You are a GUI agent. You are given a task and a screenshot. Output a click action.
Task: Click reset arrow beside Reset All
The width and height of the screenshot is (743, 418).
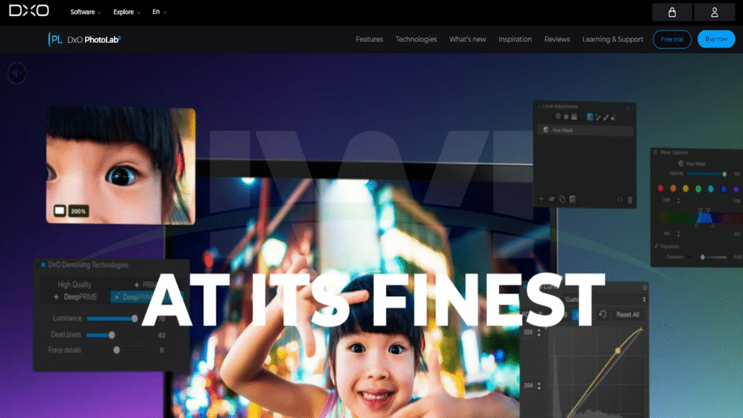click(x=602, y=314)
